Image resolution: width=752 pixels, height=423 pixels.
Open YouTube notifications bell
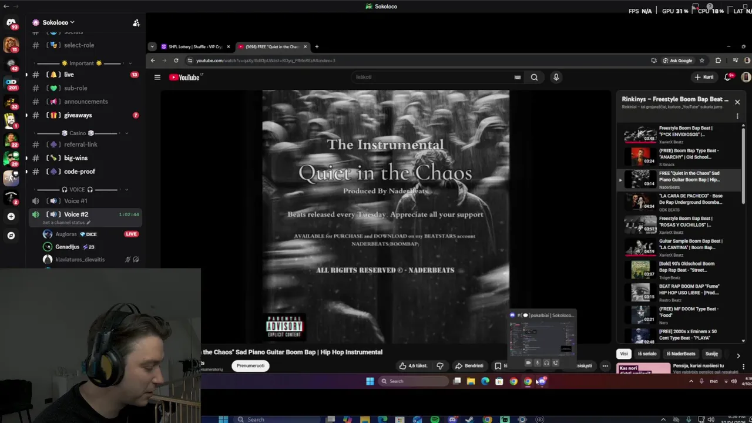(728, 77)
